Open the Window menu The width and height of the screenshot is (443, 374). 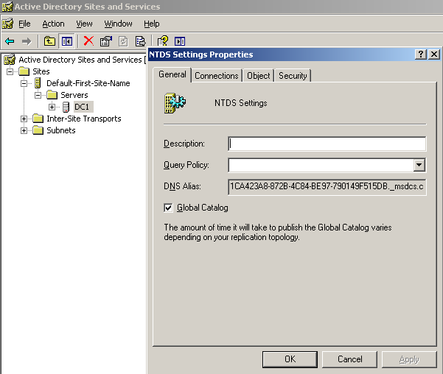(118, 24)
